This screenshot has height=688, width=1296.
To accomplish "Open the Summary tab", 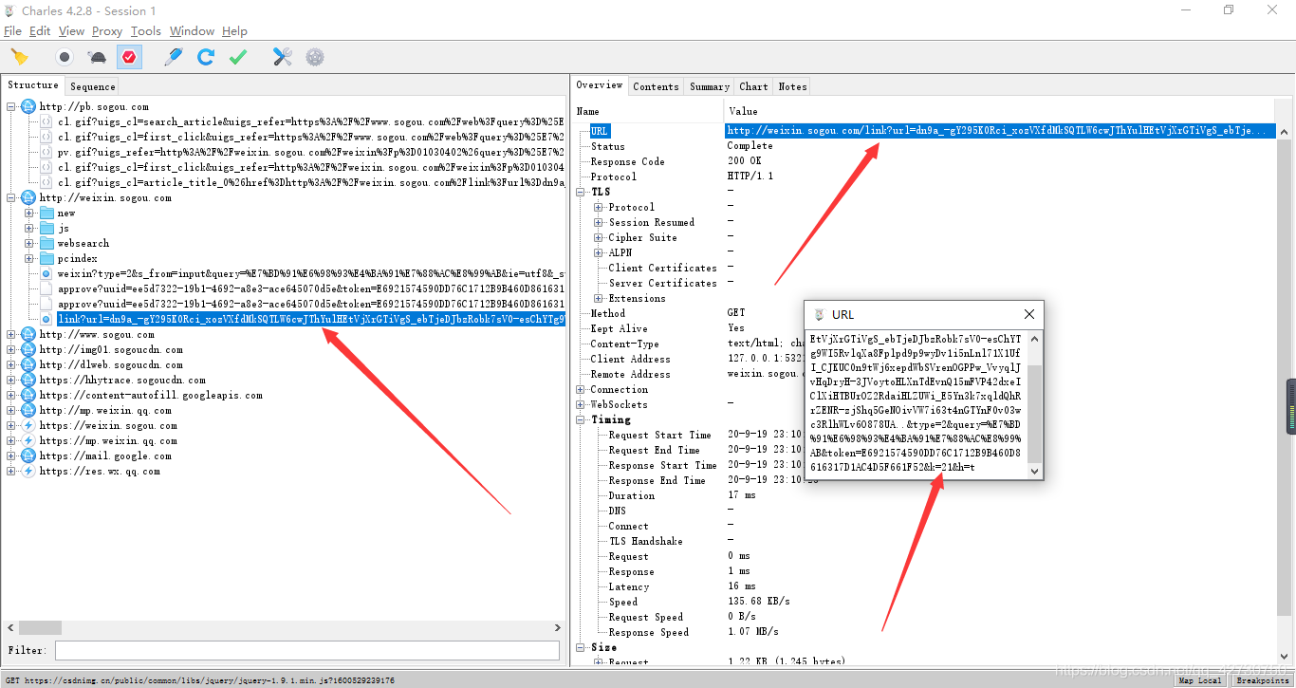I will [x=710, y=86].
